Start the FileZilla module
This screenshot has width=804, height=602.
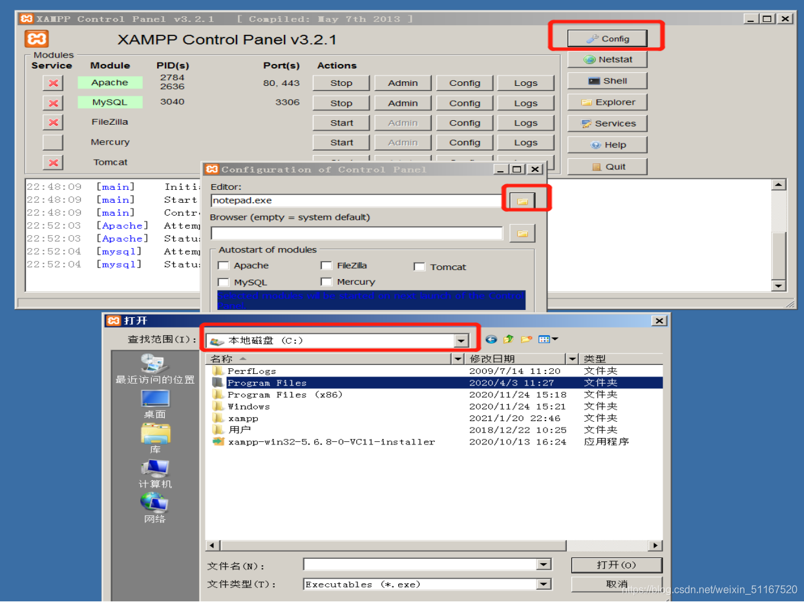pyautogui.click(x=341, y=123)
